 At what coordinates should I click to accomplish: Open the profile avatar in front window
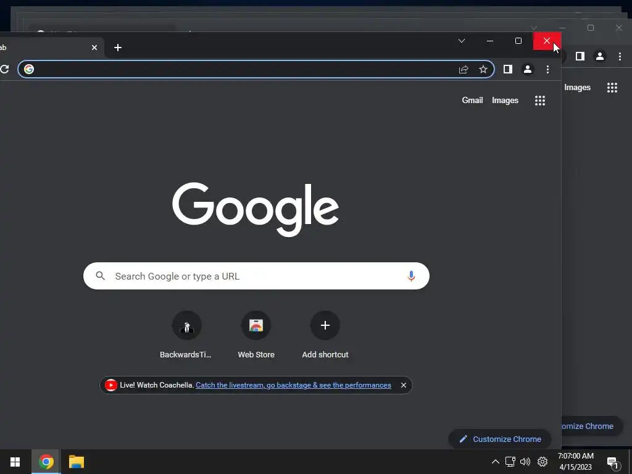point(528,69)
